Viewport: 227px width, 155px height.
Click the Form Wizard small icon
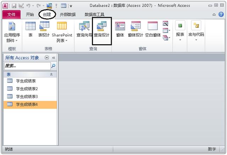tap(165, 23)
